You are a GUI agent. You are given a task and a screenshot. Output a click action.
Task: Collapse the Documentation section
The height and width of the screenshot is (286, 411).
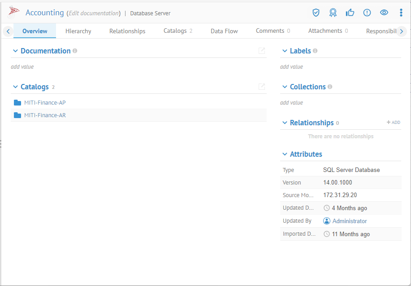15,51
